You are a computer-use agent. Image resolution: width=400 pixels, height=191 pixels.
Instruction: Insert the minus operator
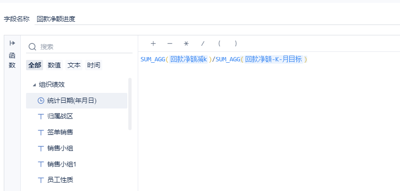pyautogui.click(x=169, y=43)
